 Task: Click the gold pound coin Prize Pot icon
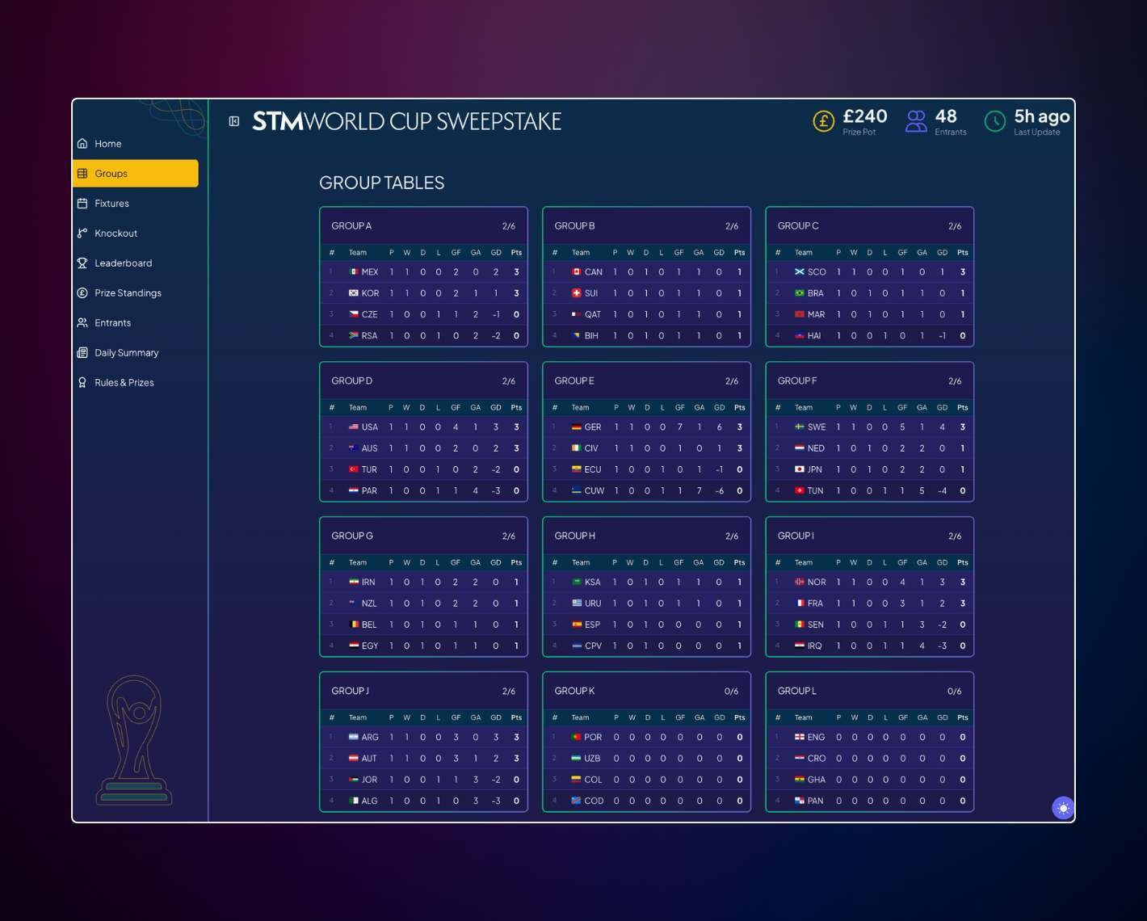[823, 122]
